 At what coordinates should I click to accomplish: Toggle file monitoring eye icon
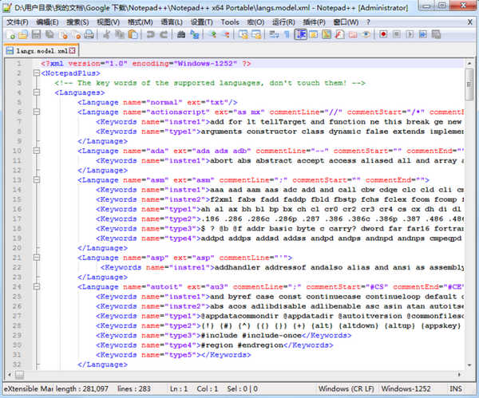coord(366,34)
